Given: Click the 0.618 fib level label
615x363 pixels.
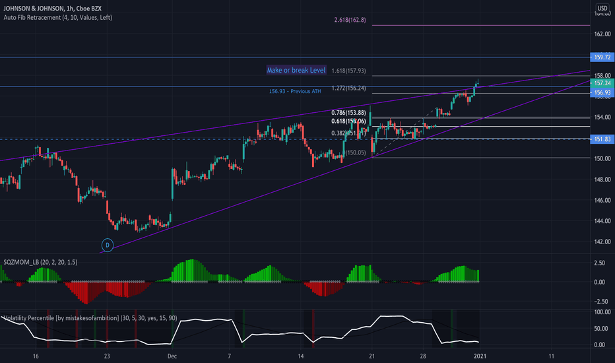Looking at the screenshot, I should pos(348,121).
